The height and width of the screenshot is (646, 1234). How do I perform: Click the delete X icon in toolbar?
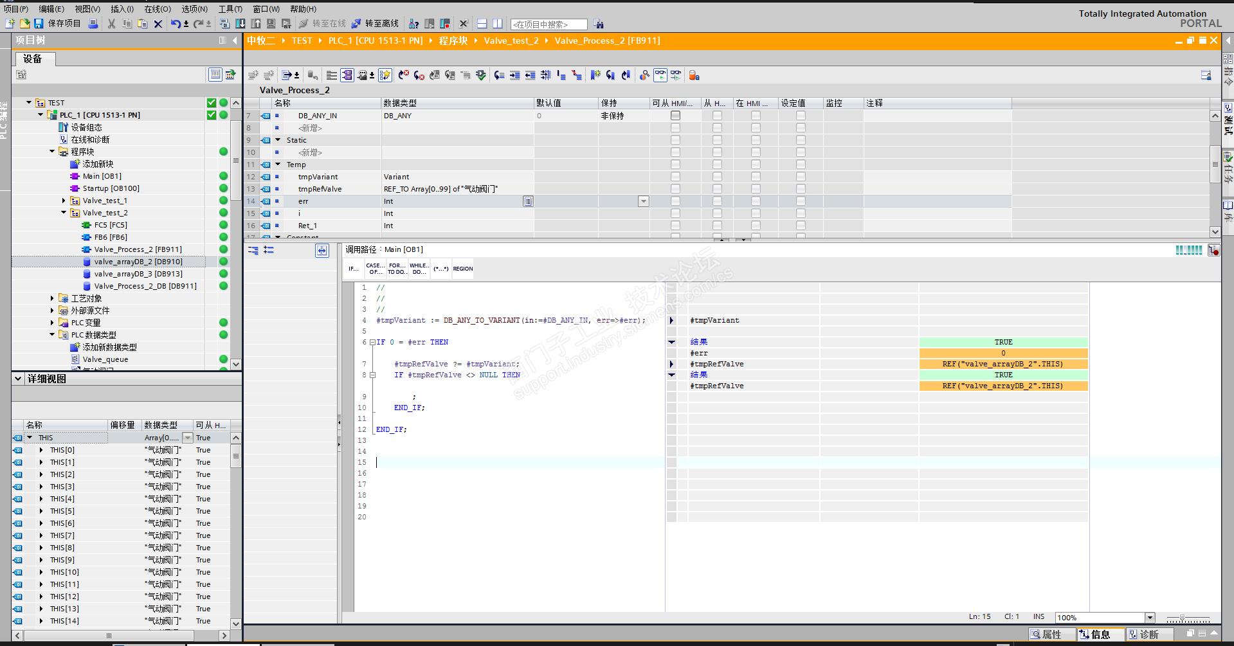pos(158,24)
